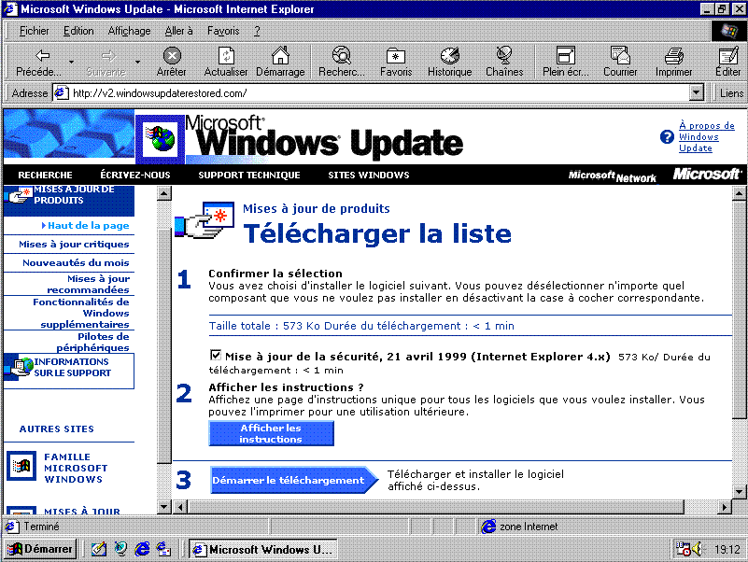
Task: Print the page with Imprimer
Action: pyautogui.click(x=673, y=62)
